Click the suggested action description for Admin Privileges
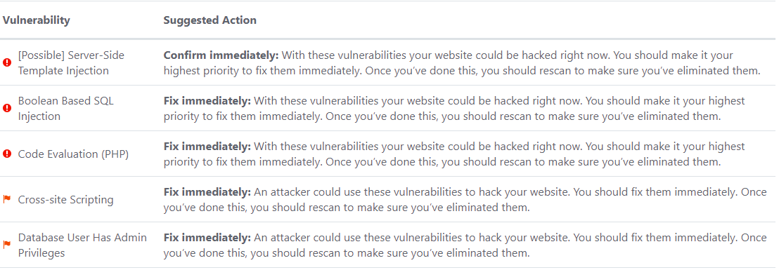779x270 pixels. pyautogui.click(x=465, y=245)
